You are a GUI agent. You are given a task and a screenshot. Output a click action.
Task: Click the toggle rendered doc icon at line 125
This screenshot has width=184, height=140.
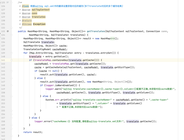tap(8, 2)
